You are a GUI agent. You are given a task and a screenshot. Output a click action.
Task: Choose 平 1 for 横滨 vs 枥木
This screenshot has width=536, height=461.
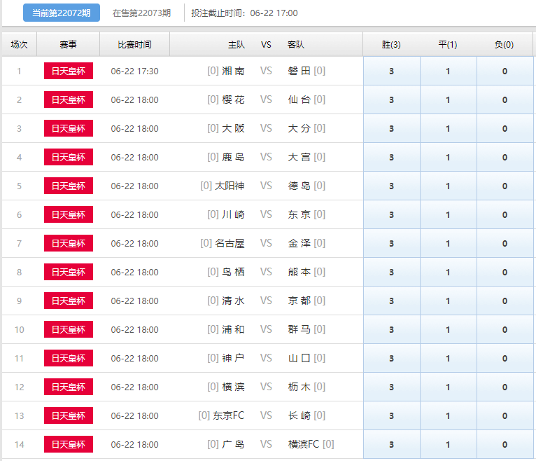[448, 387]
